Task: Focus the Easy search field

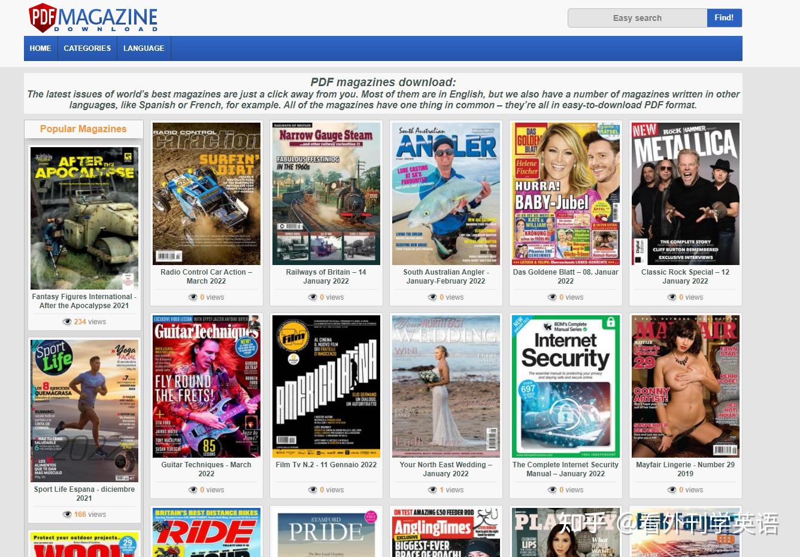Action: (x=637, y=18)
